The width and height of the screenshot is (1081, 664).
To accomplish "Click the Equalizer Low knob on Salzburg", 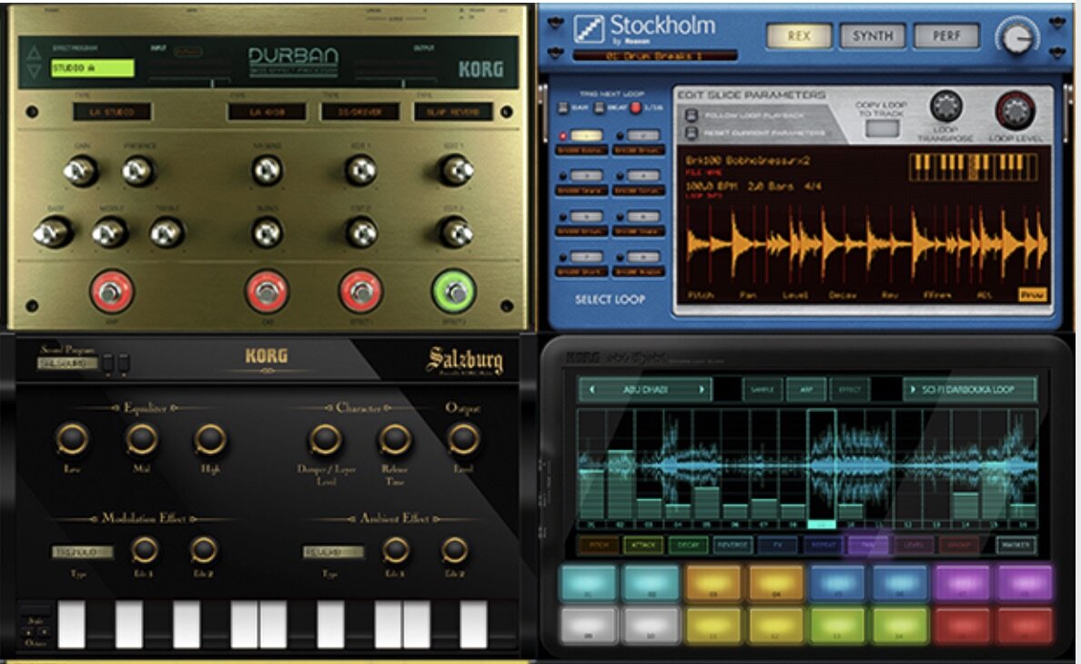I will click(72, 438).
